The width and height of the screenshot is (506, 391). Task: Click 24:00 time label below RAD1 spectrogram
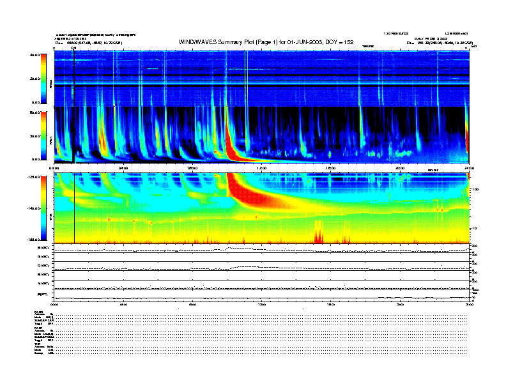(x=469, y=168)
